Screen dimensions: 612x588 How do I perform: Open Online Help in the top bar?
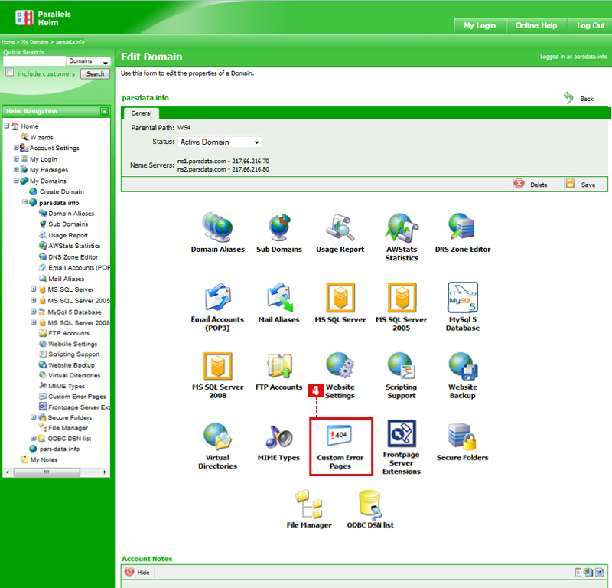[x=536, y=26]
